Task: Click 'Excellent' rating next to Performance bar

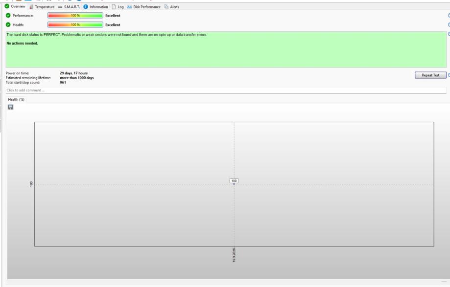Action: coord(113,16)
